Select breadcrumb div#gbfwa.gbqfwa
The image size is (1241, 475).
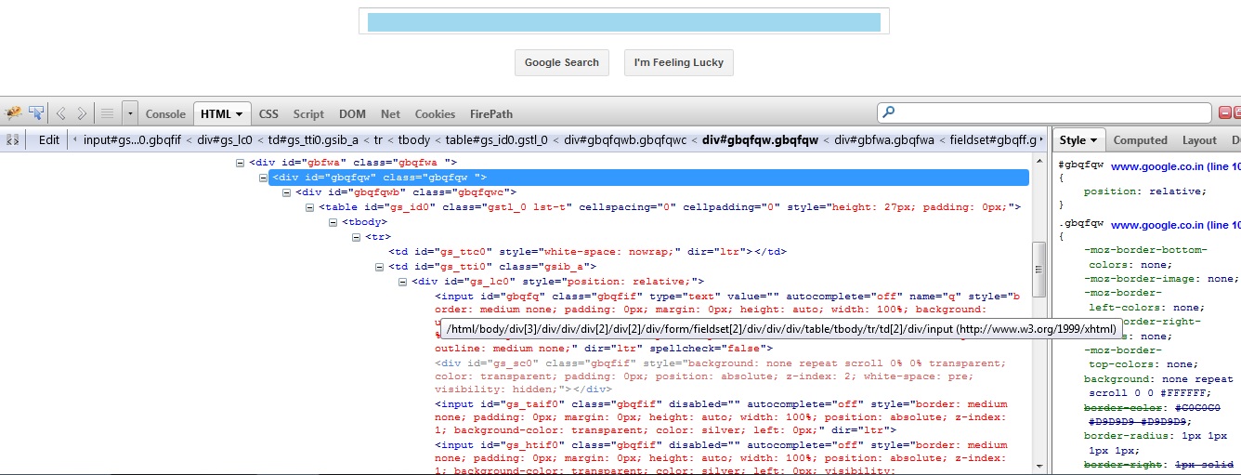coord(883,140)
